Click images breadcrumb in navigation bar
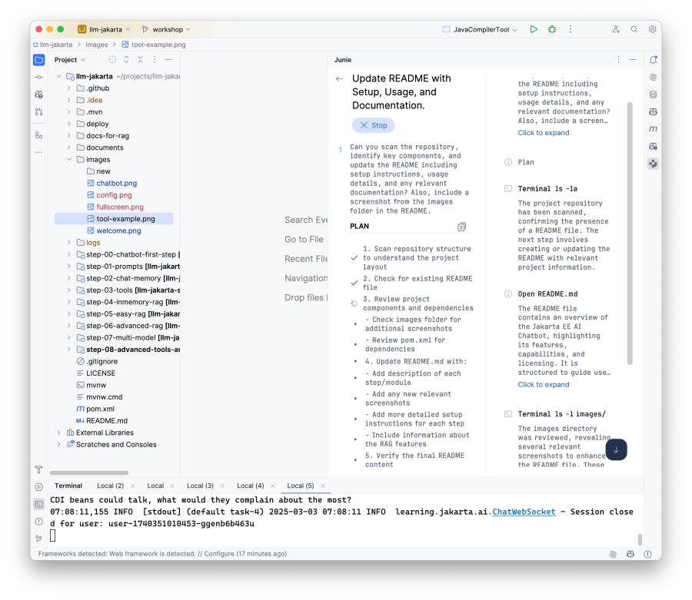Screen dimensions: 692x600 tap(97, 45)
